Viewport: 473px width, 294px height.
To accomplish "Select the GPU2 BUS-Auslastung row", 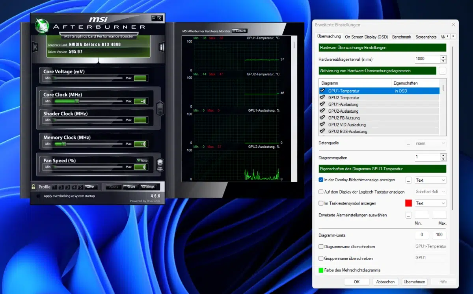I will pyautogui.click(x=379, y=131).
